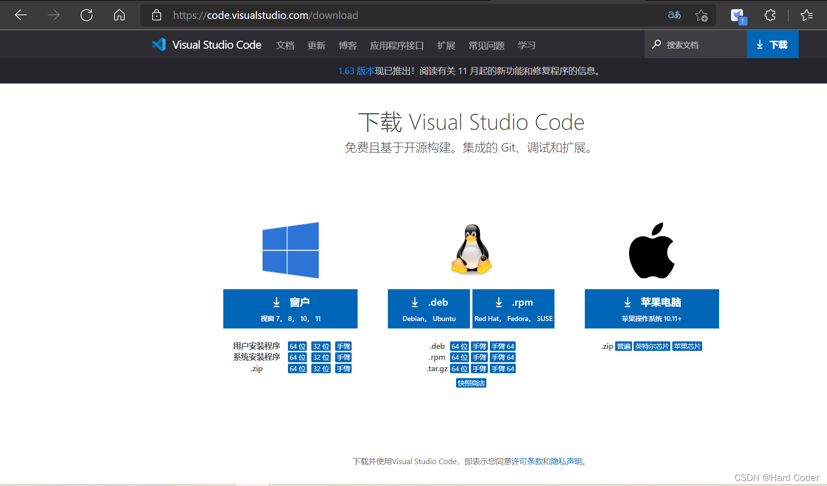Select 手臂 64 for Linux .deb row
Screen dimensions: 827x486
tap(503, 346)
